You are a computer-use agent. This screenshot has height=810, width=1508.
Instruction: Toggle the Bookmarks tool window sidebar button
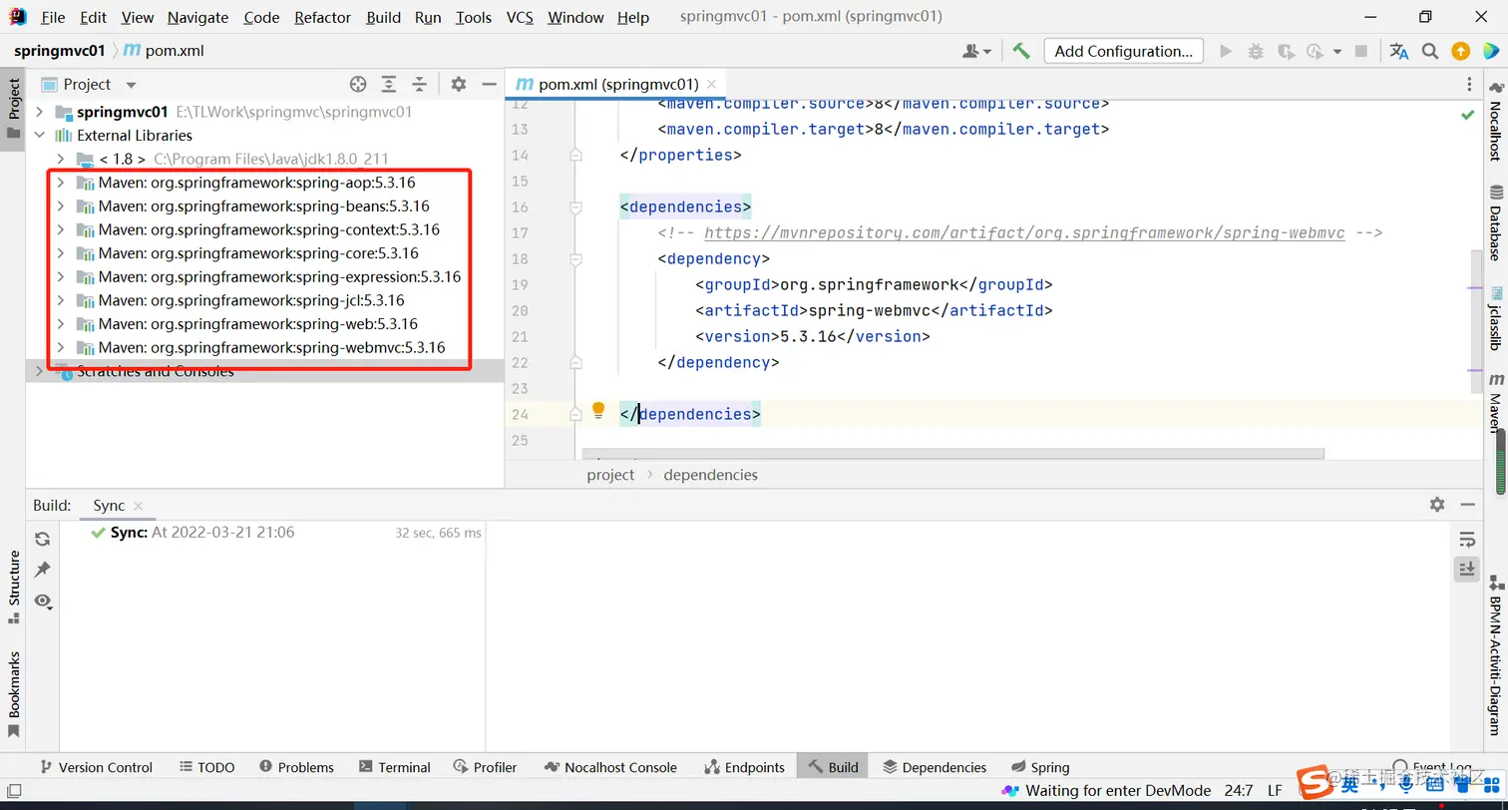pyautogui.click(x=13, y=694)
